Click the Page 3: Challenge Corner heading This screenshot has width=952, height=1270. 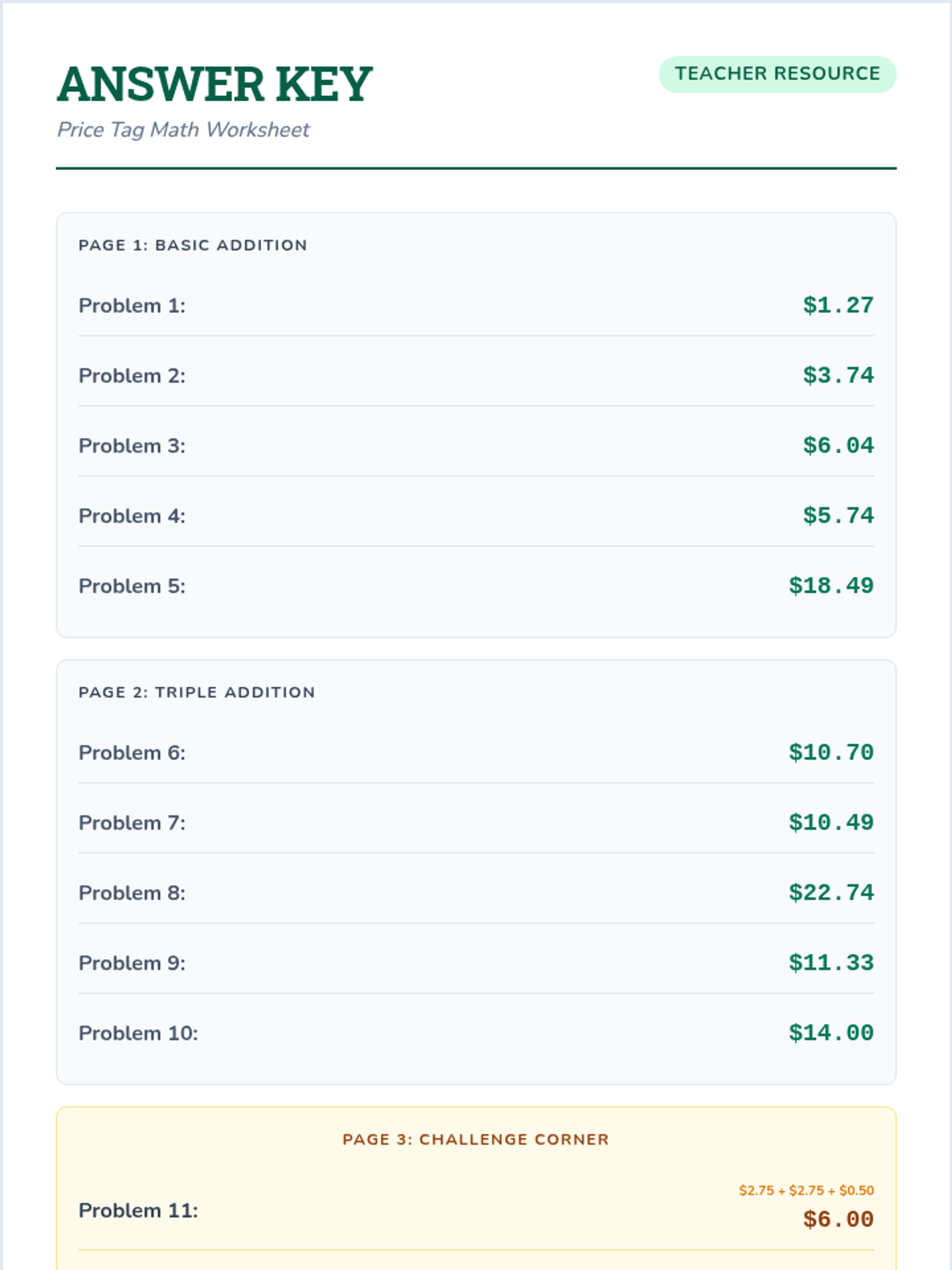pos(476,1140)
